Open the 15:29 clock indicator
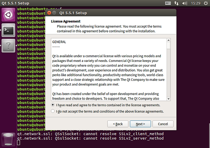210x148 pixels. click(x=195, y=3)
